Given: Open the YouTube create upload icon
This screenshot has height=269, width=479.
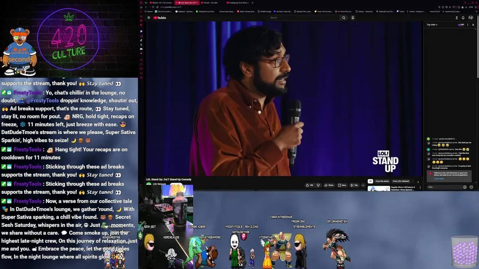Looking at the screenshot, I should [x=457, y=18].
